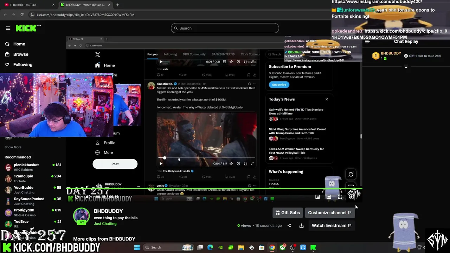Open site info icon beside kick.com address
The image size is (450, 253).
point(32,15)
